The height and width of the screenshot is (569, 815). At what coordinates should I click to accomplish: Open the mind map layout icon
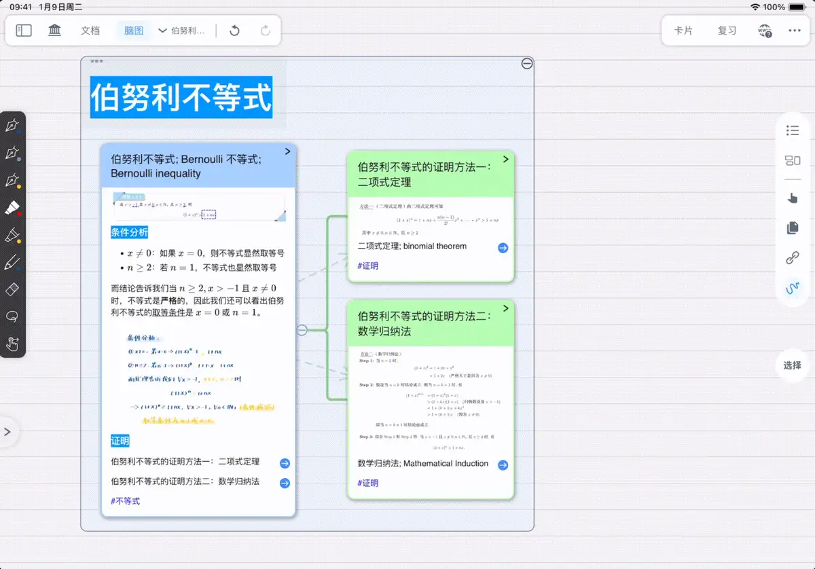tap(792, 161)
